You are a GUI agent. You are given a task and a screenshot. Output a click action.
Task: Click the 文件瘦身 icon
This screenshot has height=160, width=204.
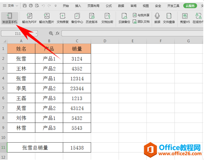(169, 16)
